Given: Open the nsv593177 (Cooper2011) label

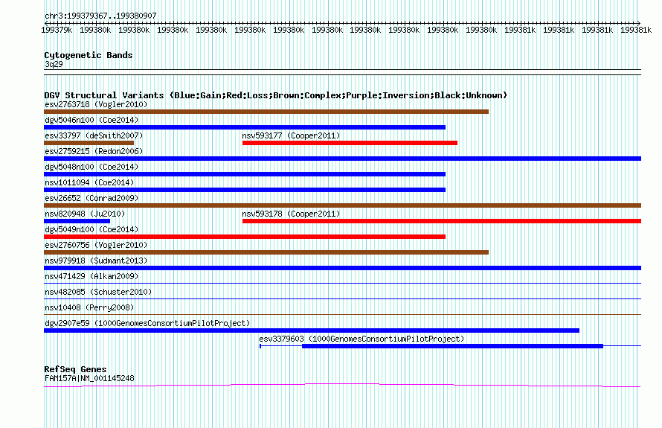Looking at the screenshot, I should point(291,135).
